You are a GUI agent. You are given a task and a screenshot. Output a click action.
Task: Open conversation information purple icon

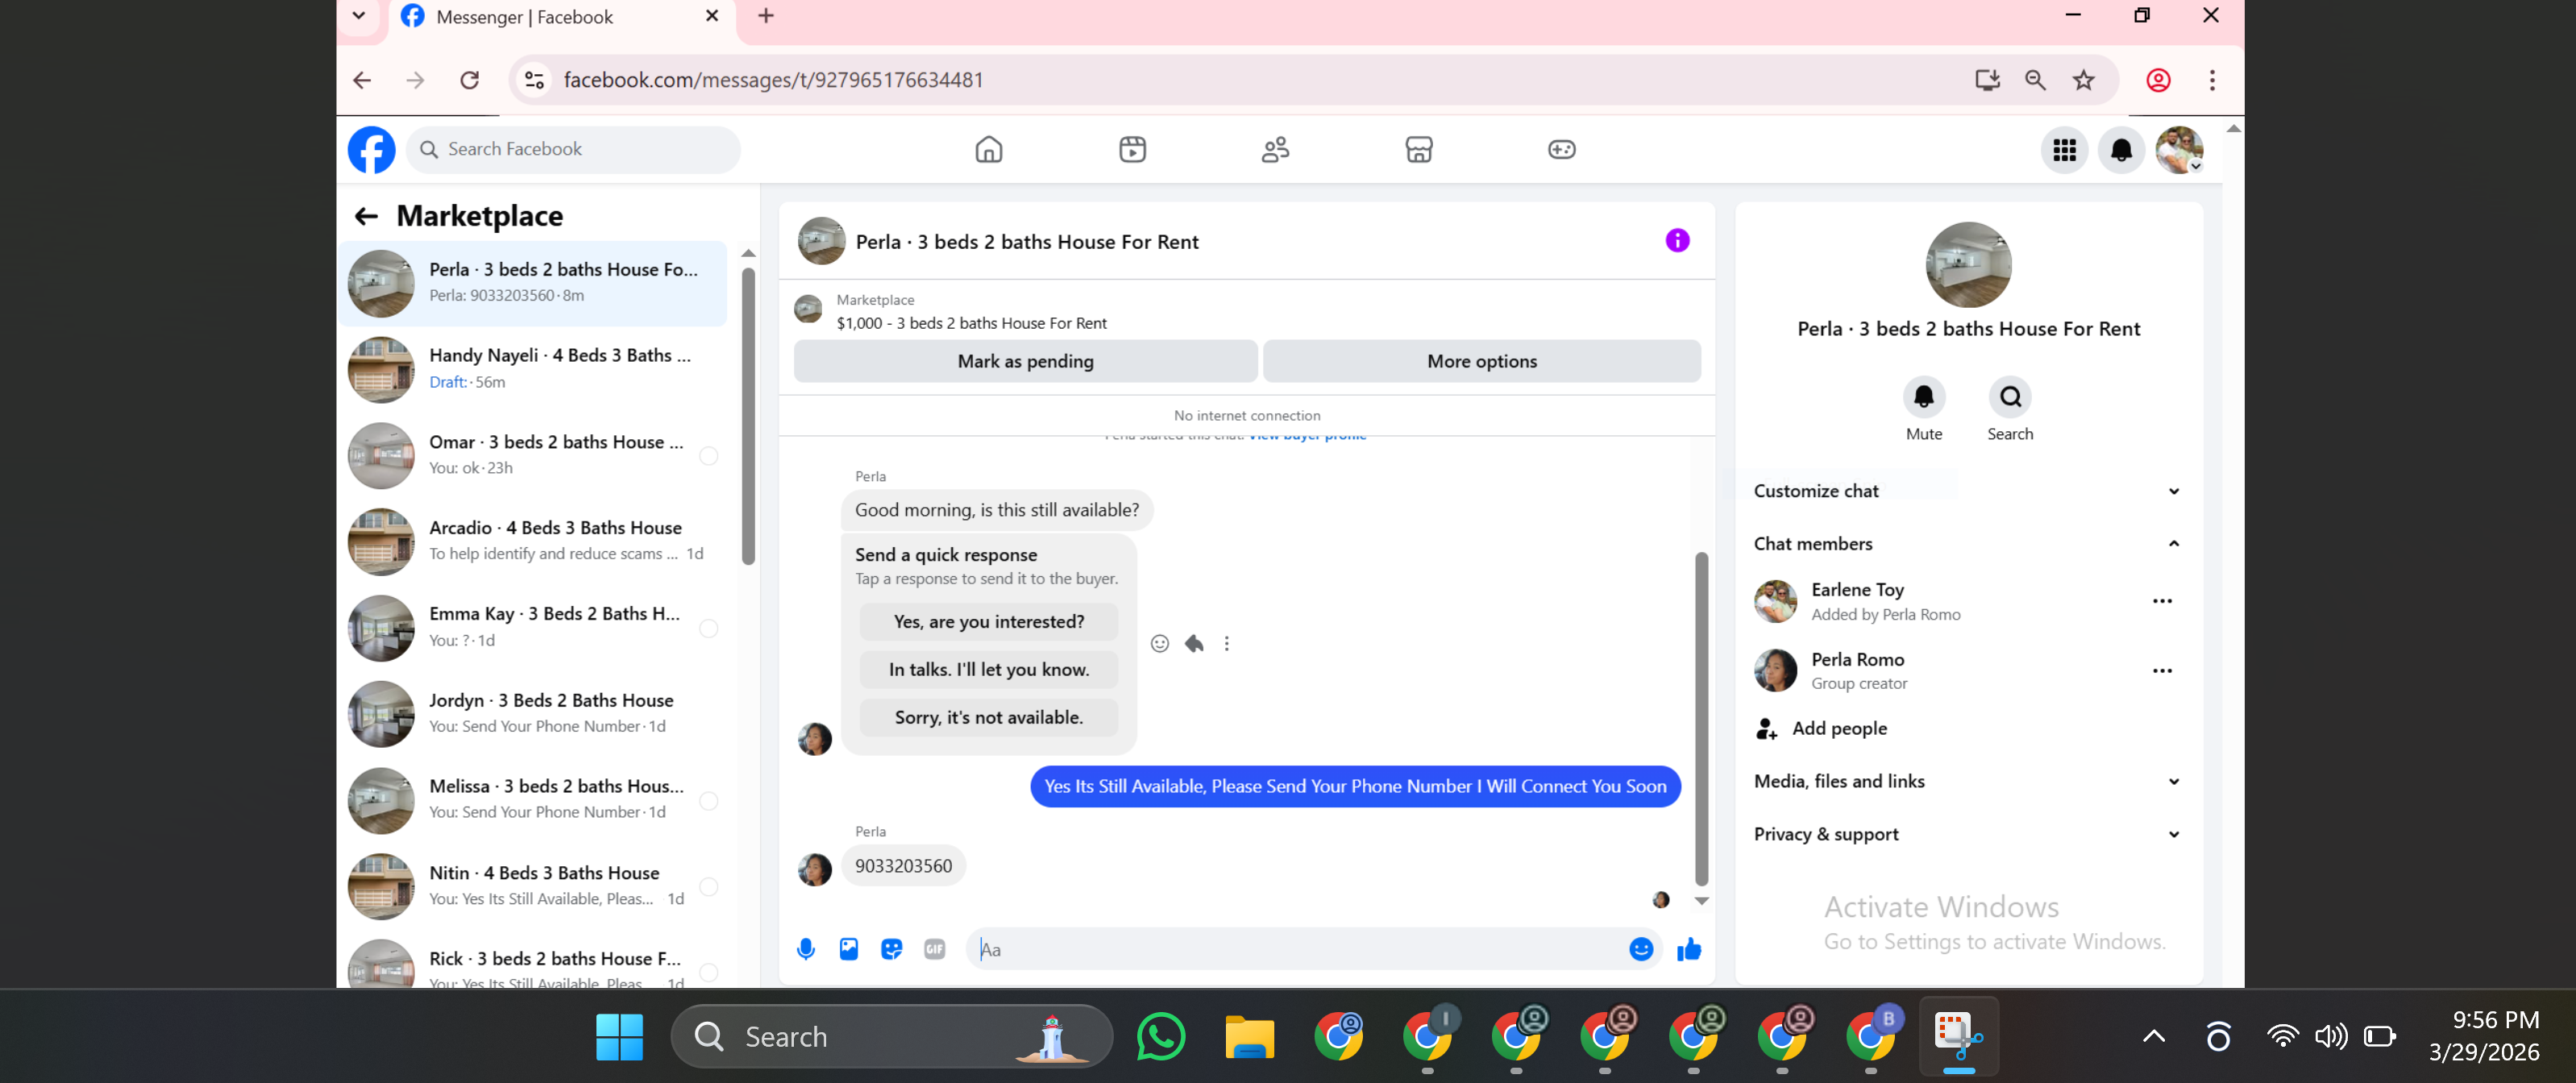[x=1677, y=241]
